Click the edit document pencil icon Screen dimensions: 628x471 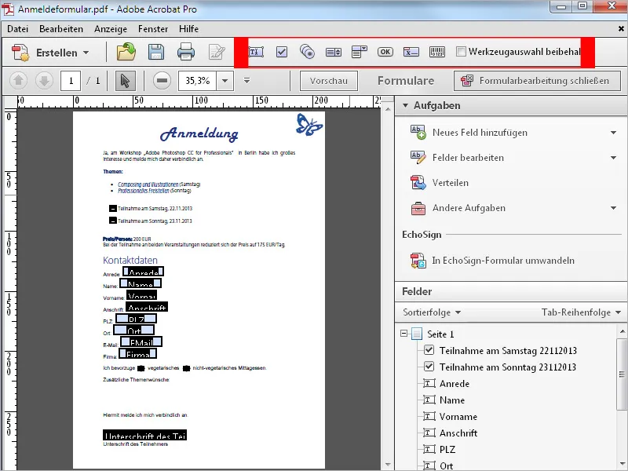(x=217, y=52)
